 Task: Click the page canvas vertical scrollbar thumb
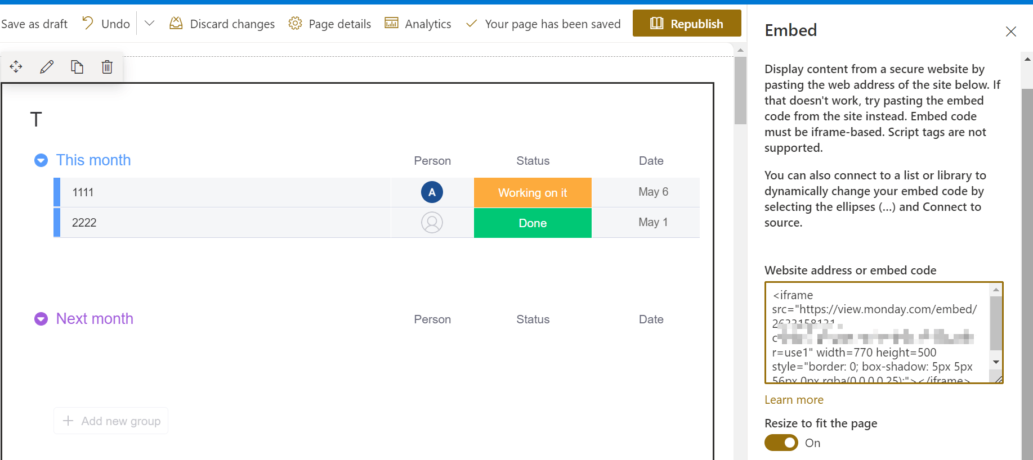(x=740, y=90)
